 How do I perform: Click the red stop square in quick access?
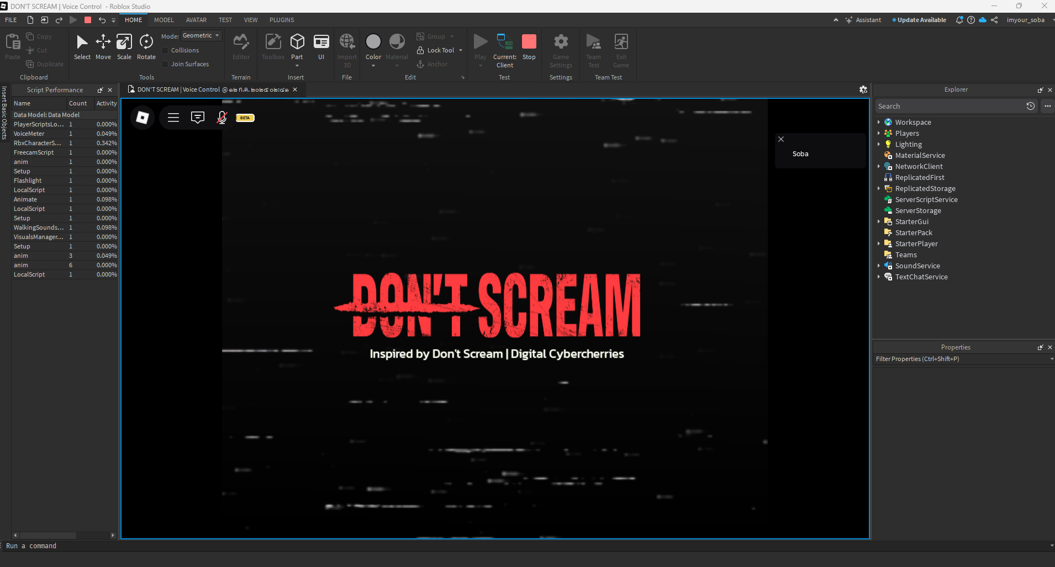pos(88,20)
